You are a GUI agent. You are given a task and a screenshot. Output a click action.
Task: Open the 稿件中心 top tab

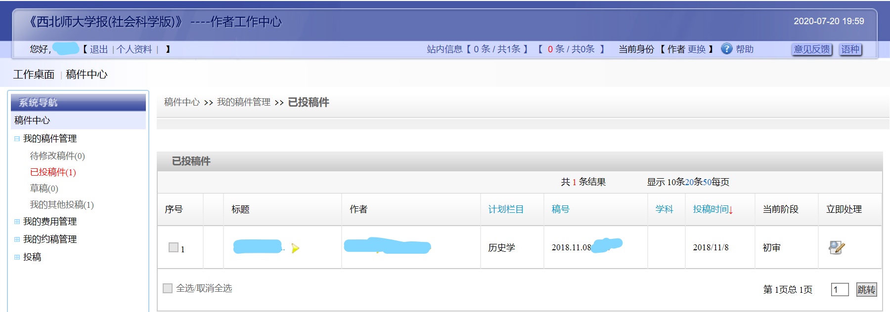point(87,75)
